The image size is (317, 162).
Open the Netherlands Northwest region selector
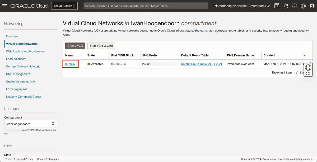(x=241, y=6)
